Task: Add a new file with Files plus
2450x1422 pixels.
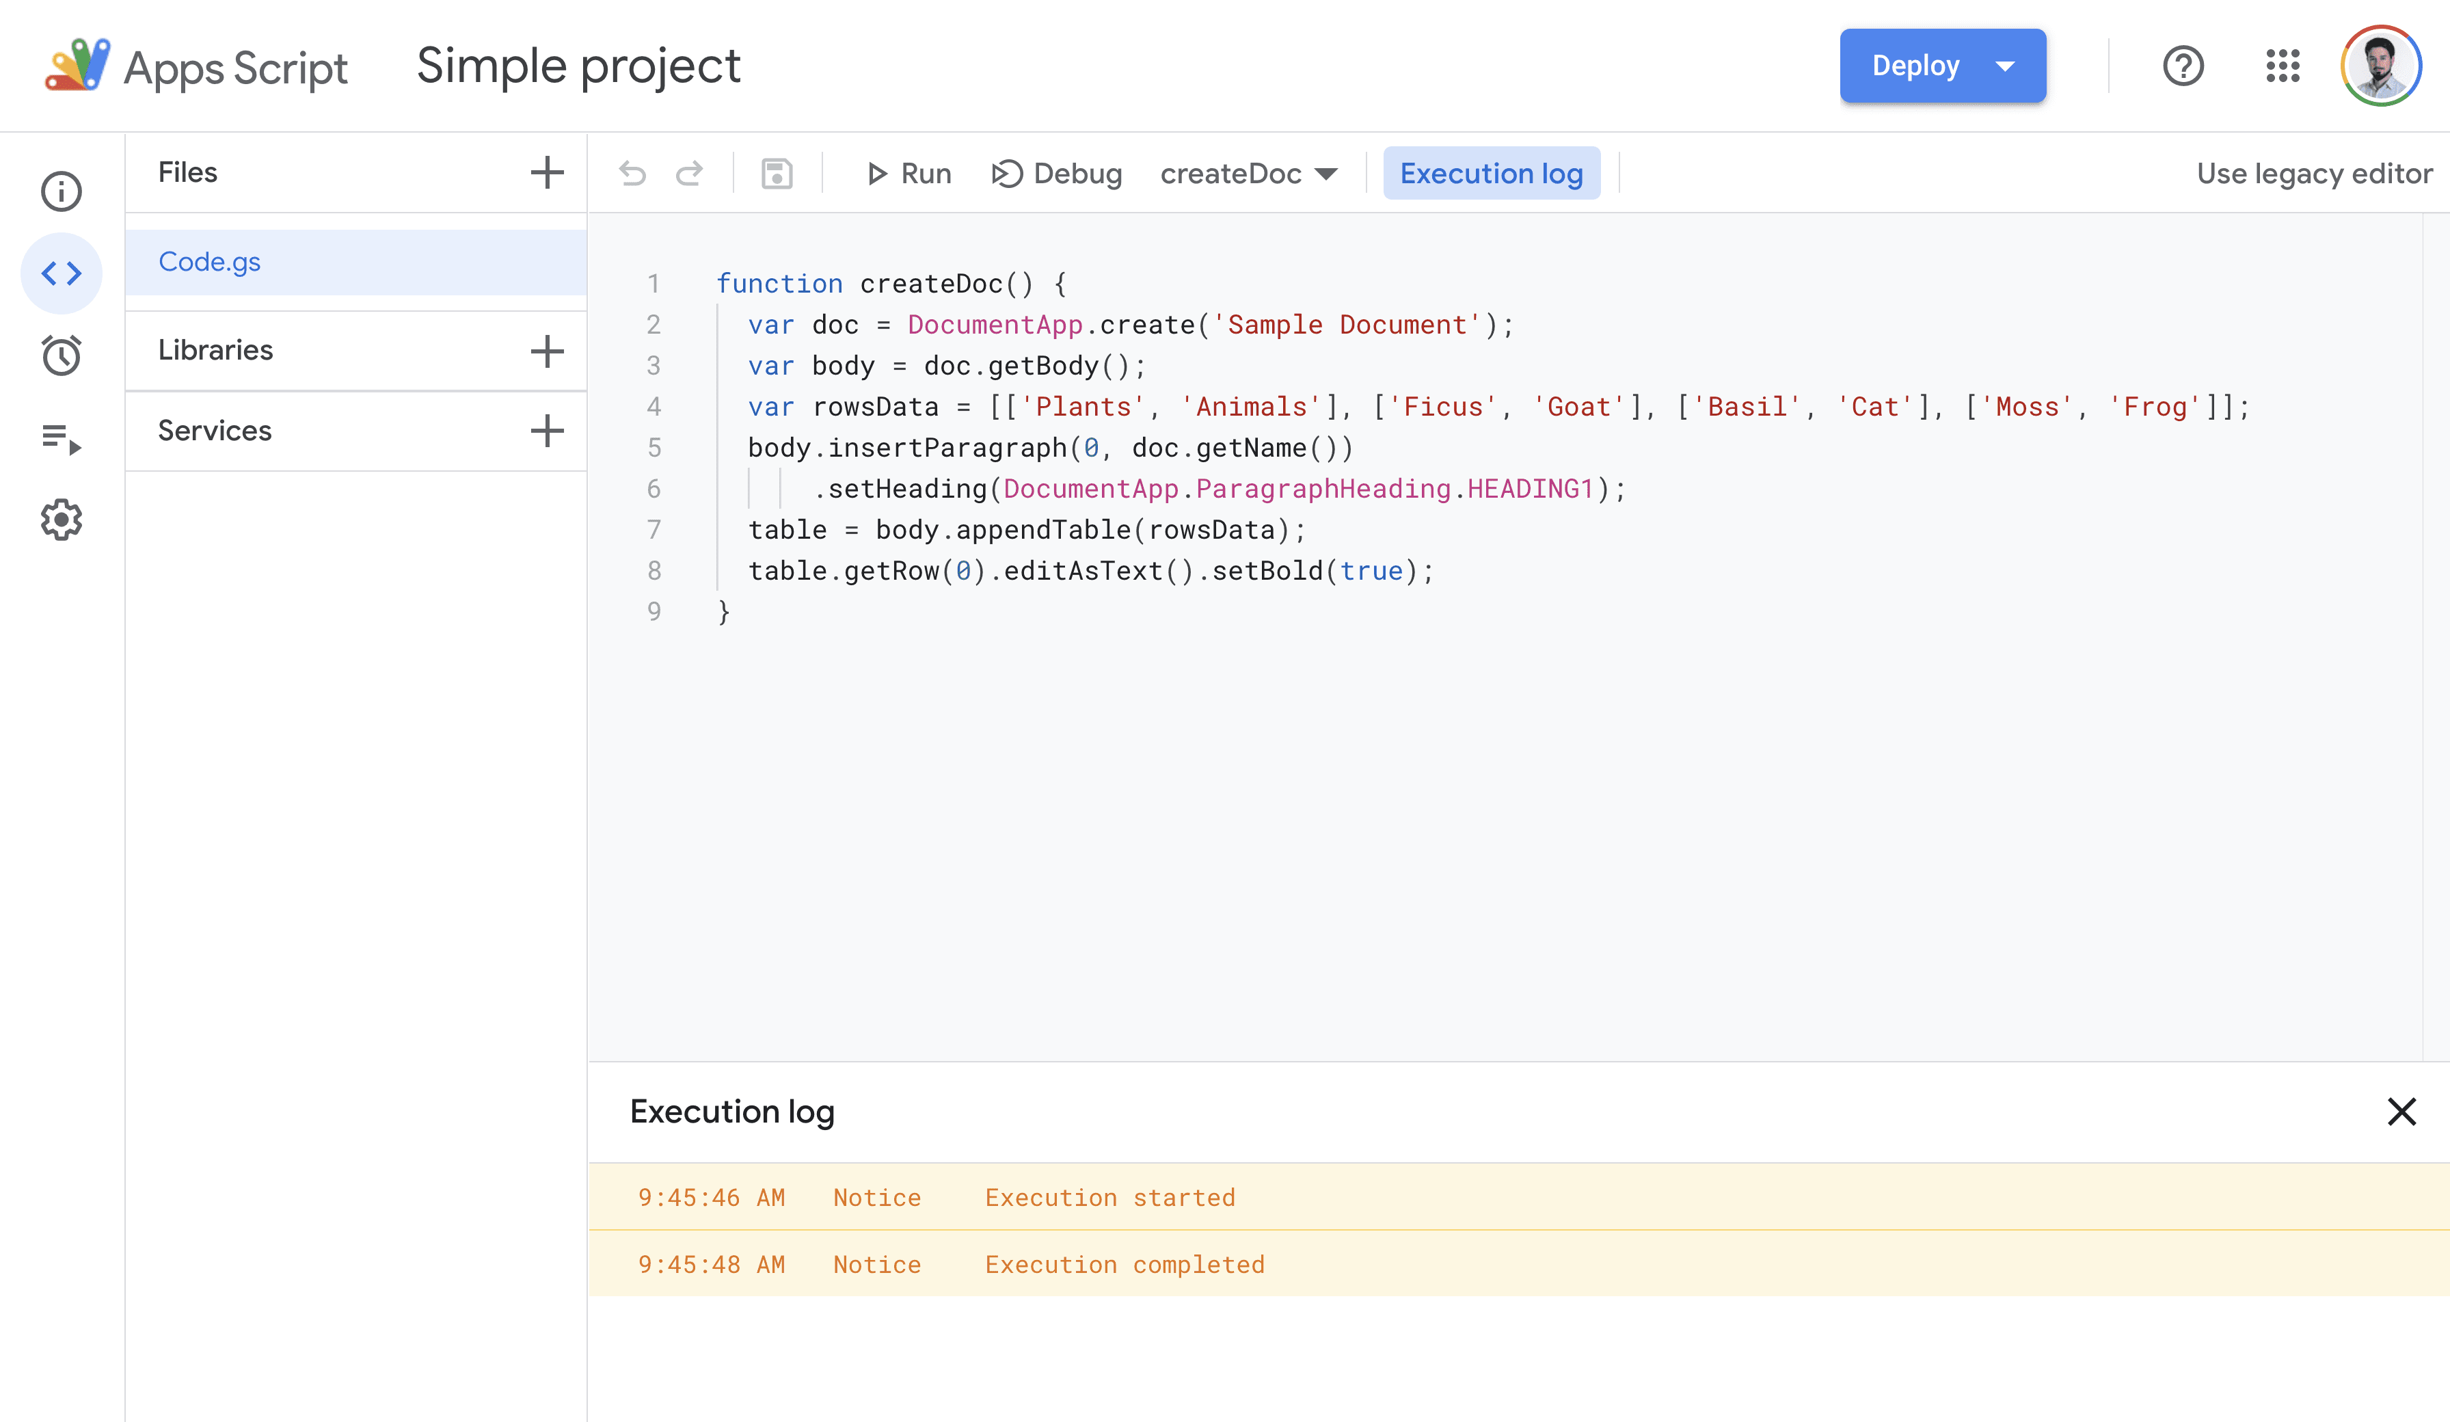Action: coord(546,172)
